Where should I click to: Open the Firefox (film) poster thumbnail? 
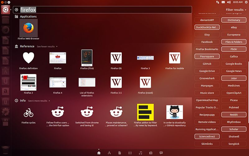[x=87, y=58]
